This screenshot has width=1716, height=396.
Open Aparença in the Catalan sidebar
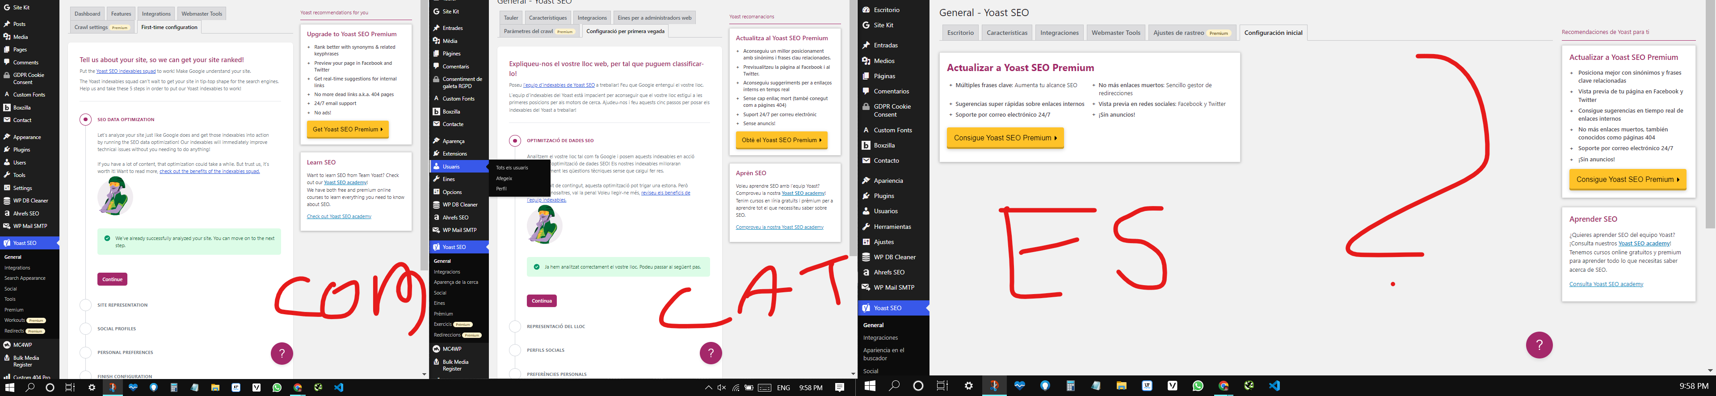coord(454,141)
